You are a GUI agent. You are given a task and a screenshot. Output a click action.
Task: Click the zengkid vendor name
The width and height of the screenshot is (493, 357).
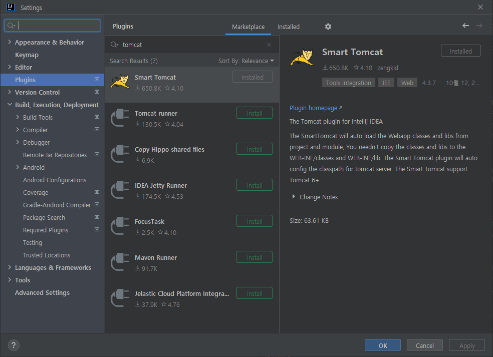[x=388, y=68]
